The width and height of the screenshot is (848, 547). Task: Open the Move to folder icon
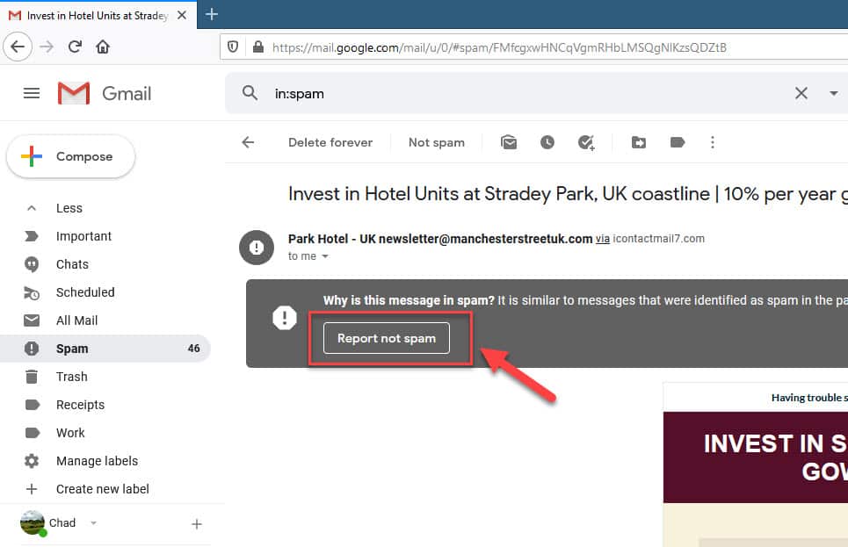639,142
